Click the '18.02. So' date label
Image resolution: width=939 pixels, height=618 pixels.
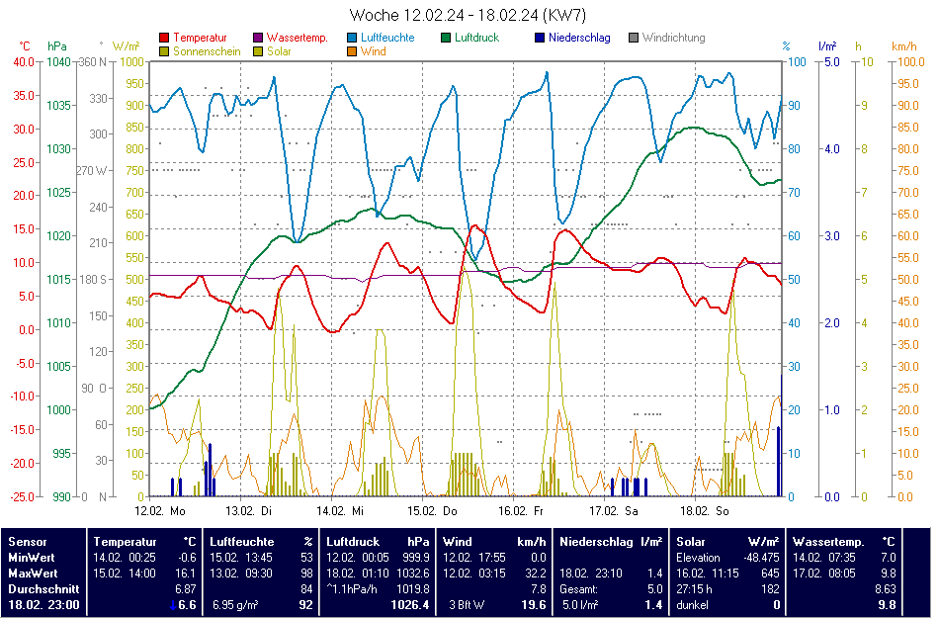[704, 511]
